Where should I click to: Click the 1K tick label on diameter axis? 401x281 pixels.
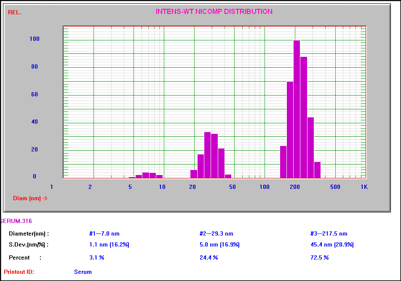coord(364,187)
